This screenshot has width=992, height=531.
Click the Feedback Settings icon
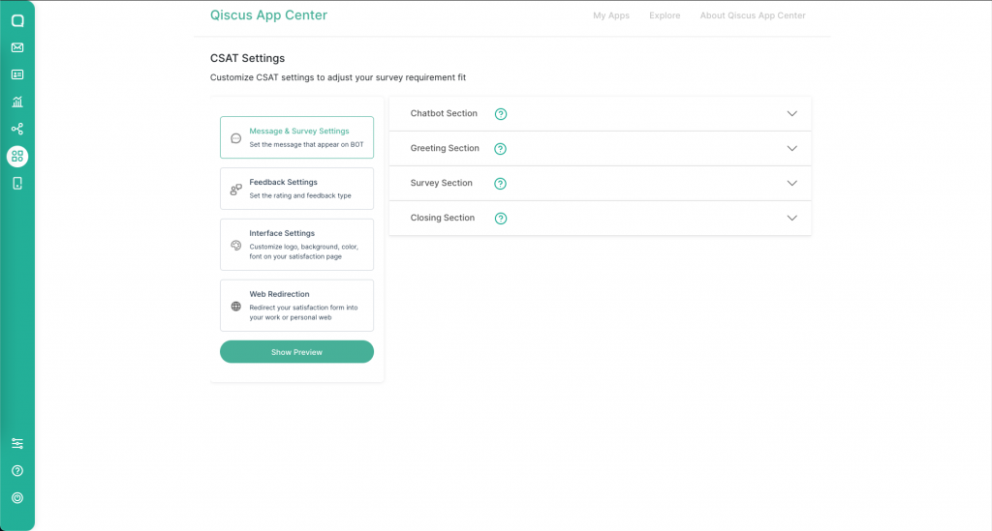[x=236, y=190]
